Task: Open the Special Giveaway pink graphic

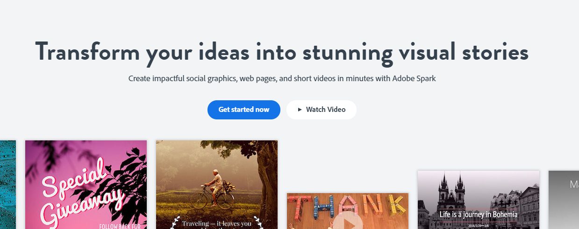Action: (86, 185)
